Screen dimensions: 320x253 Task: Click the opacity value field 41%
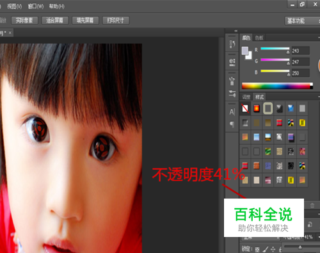[x=310, y=237]
